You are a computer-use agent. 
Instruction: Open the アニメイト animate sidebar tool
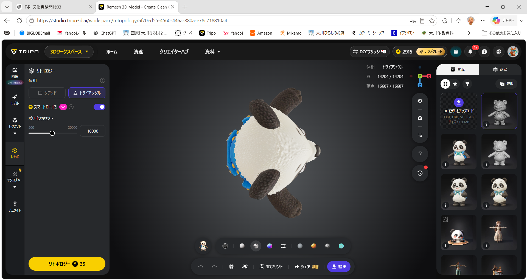[x=15, y=207]
